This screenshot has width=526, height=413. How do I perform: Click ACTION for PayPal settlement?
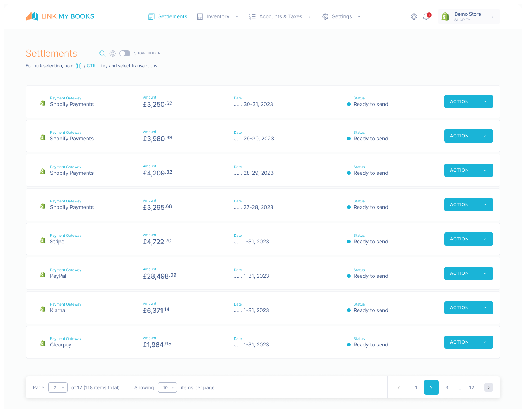460,273
